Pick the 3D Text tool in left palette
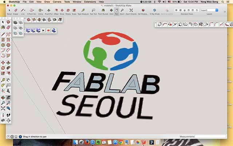The height and width of the screenshot is (146, 233). (8, 91)
